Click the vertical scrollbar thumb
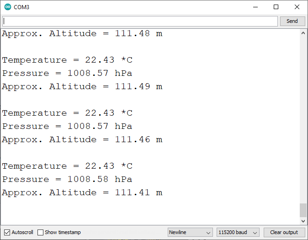 coord(303,210)
